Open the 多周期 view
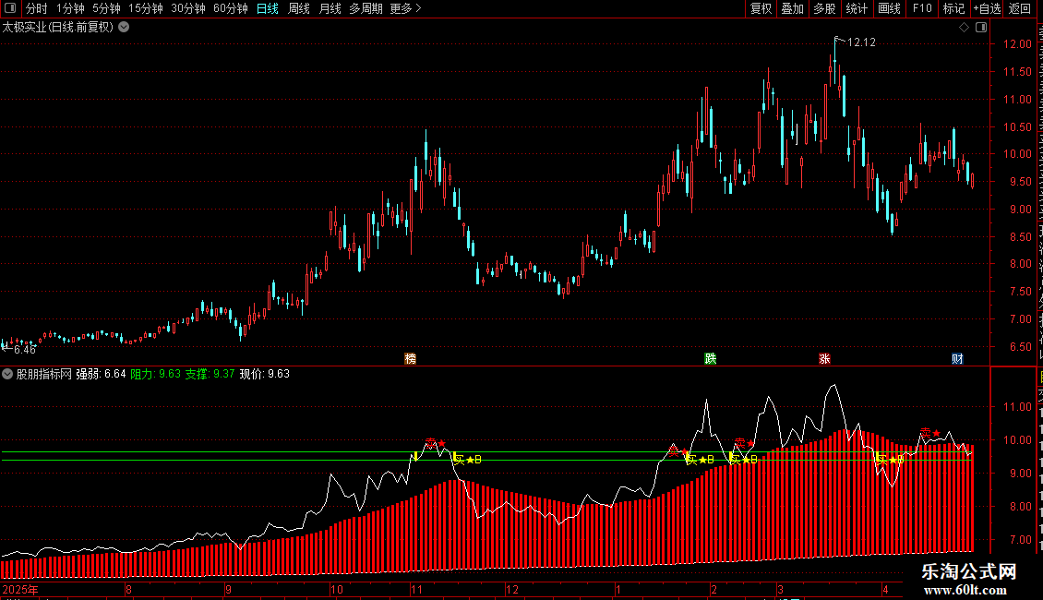Image resolution: width=1043 pixels, height=600 pixels. tap(366, 8)
